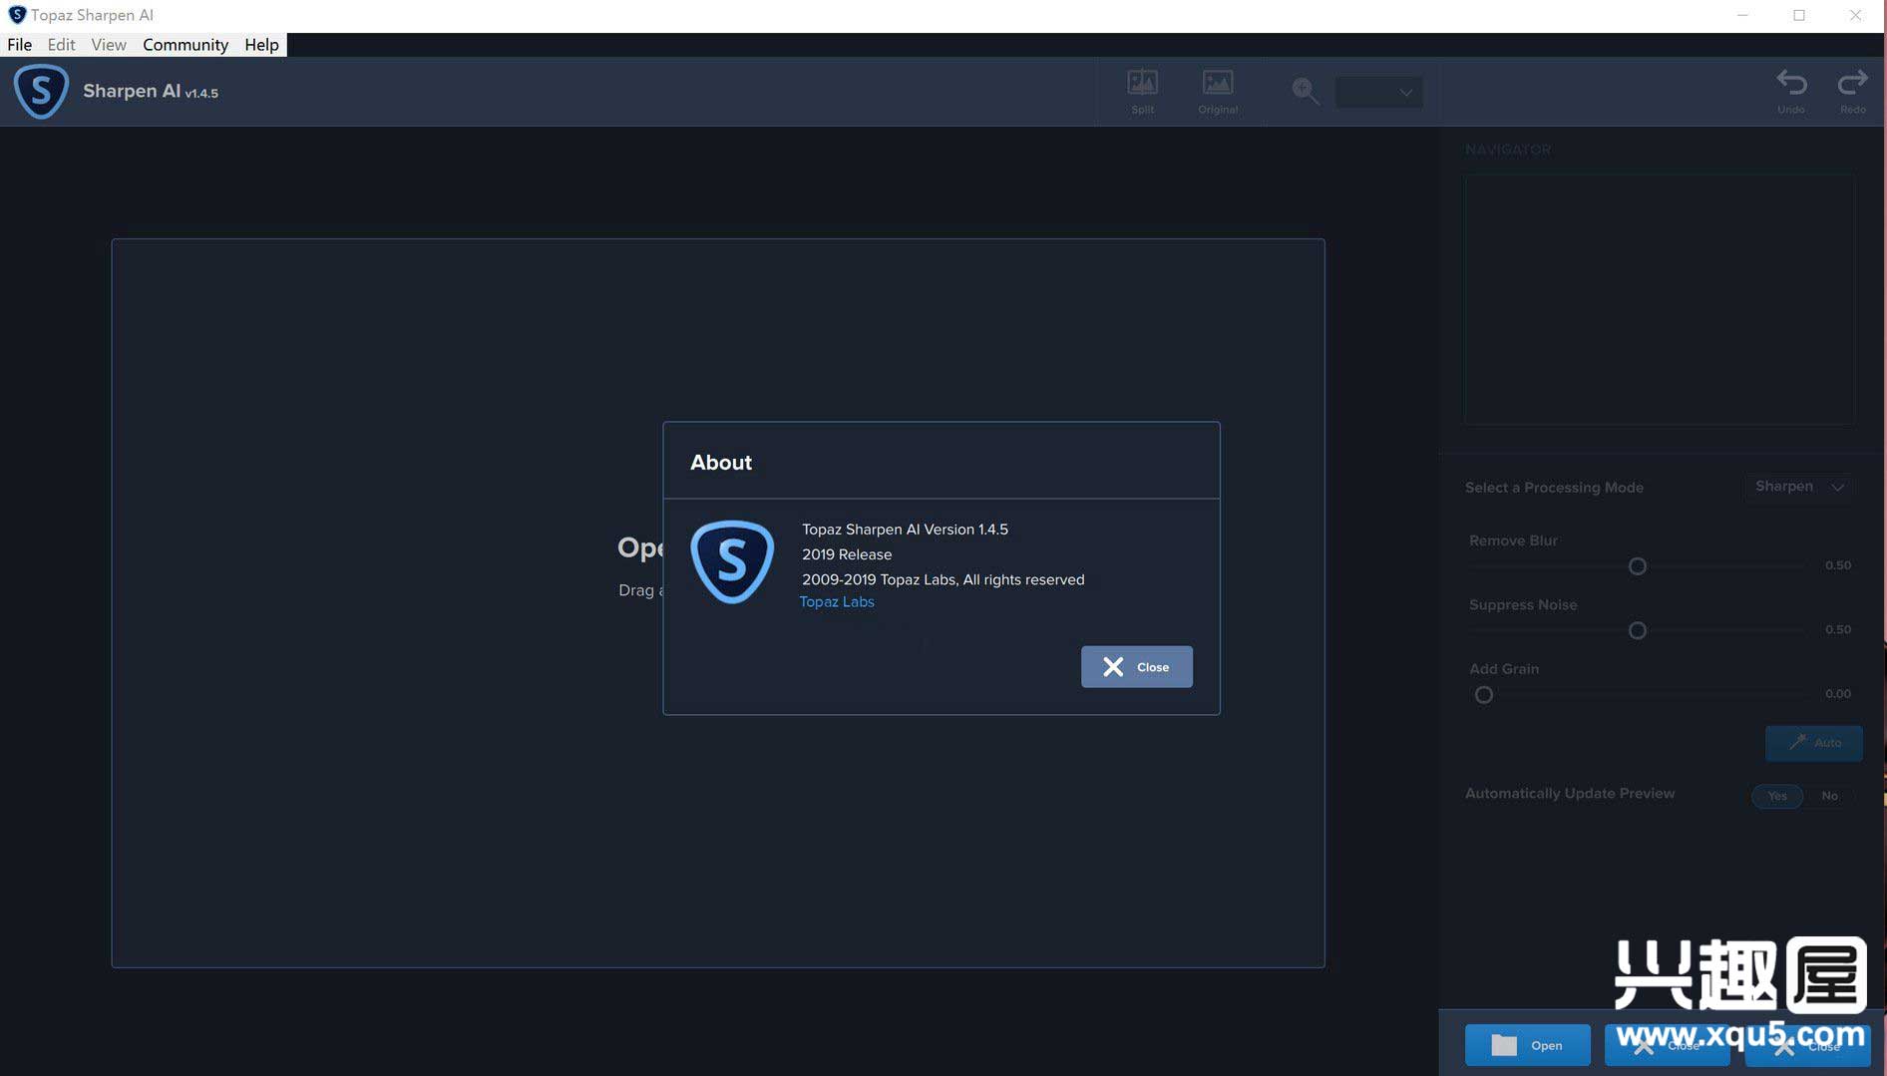Click the About dialog title
Viewport: 1887px width, 1076px height.
pyautogui.click(x=721, y=463)
